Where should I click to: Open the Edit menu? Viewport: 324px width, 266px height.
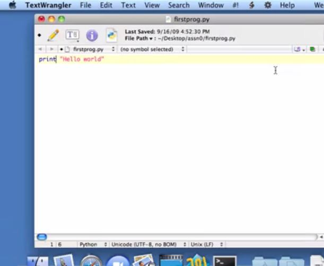106,5
